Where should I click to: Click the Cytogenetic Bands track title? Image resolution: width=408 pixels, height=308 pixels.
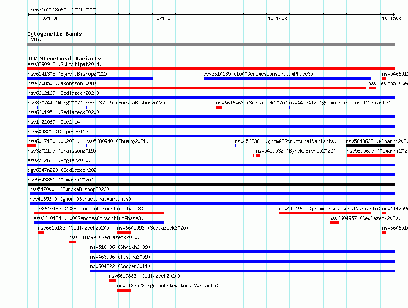tap(55, 34)
